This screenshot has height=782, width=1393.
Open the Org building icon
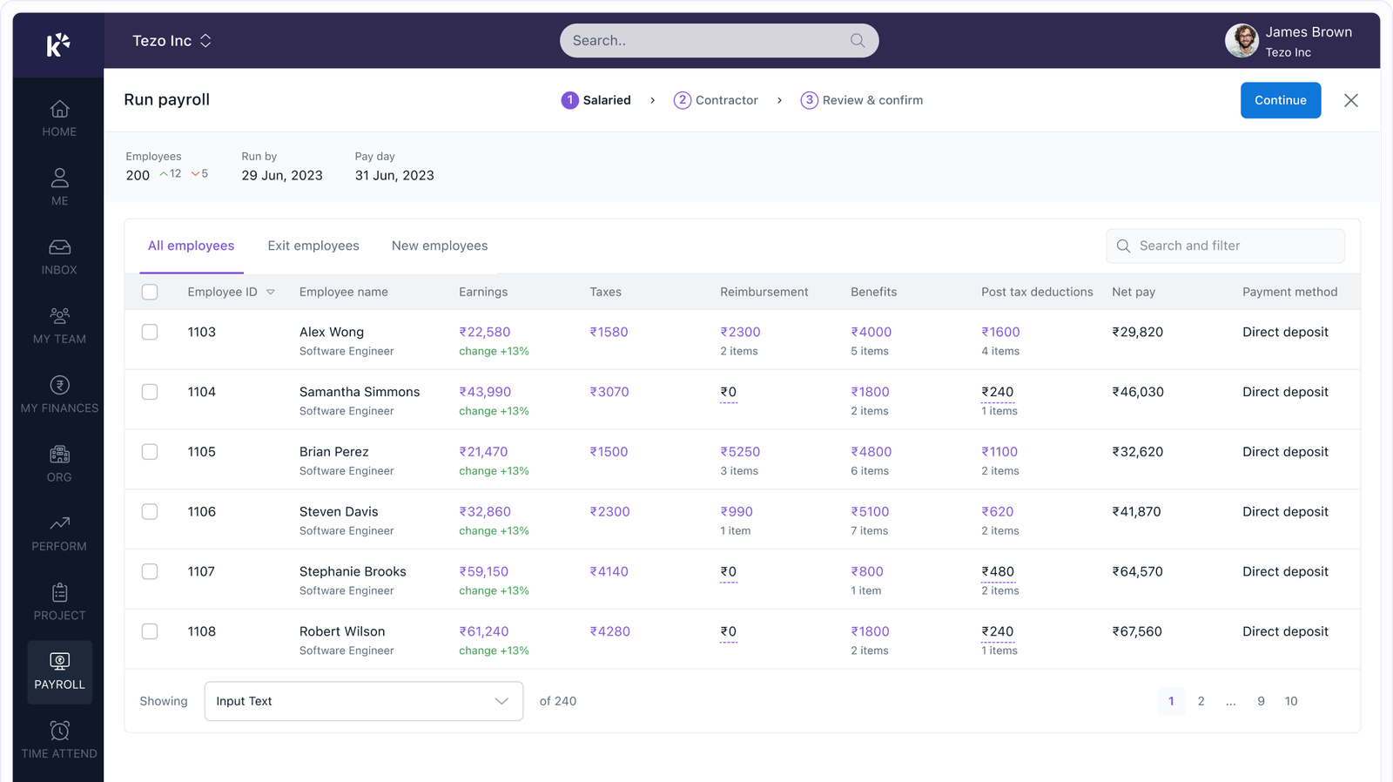[x=59, y=455]
